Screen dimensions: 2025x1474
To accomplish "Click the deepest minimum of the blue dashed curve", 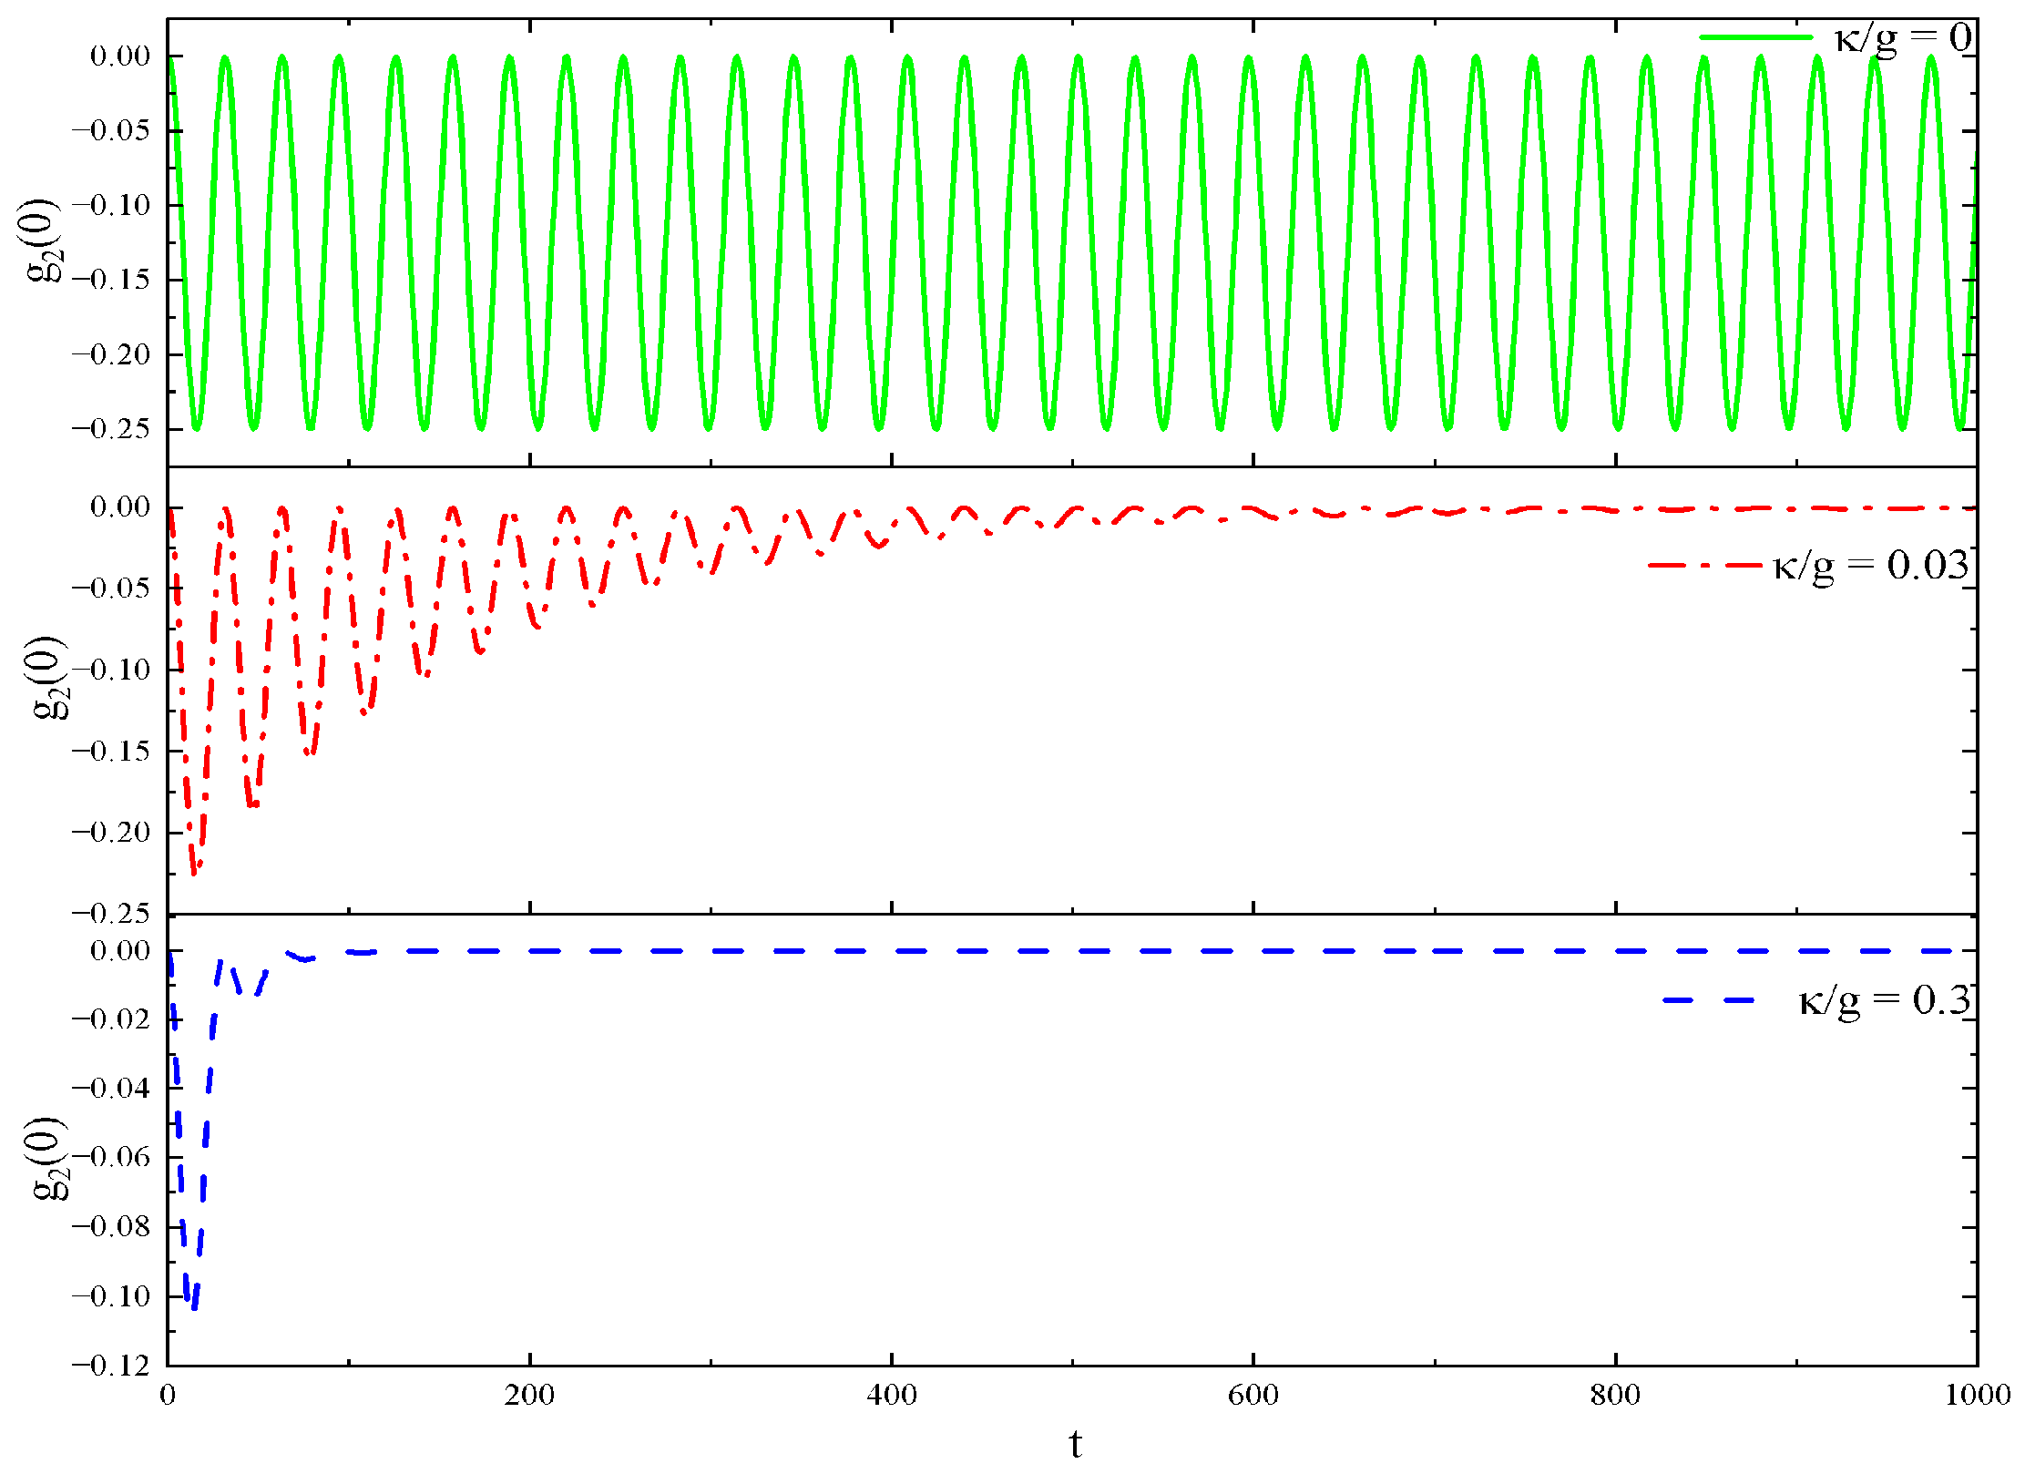I will coord(193,1306).
